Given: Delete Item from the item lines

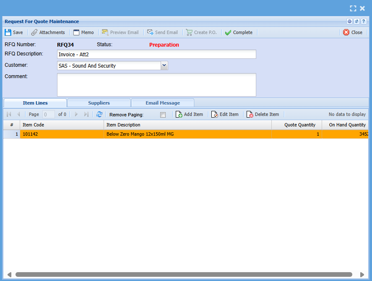Looking at the screenshot, I should [x=263, y=114].
